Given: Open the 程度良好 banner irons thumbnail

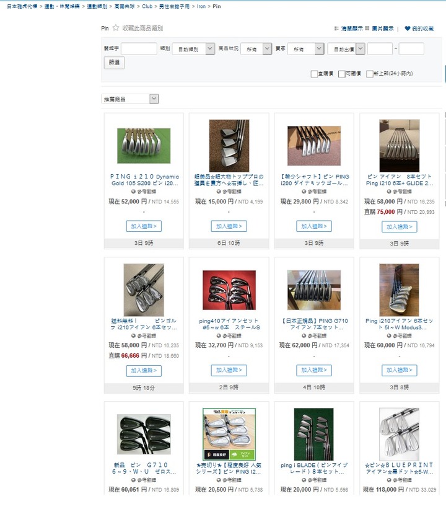Looking at the screenshot, I should [x=229, y=434].
